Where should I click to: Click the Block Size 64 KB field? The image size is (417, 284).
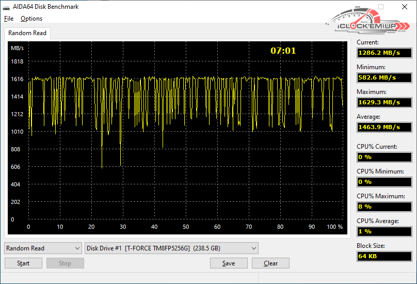384,256
